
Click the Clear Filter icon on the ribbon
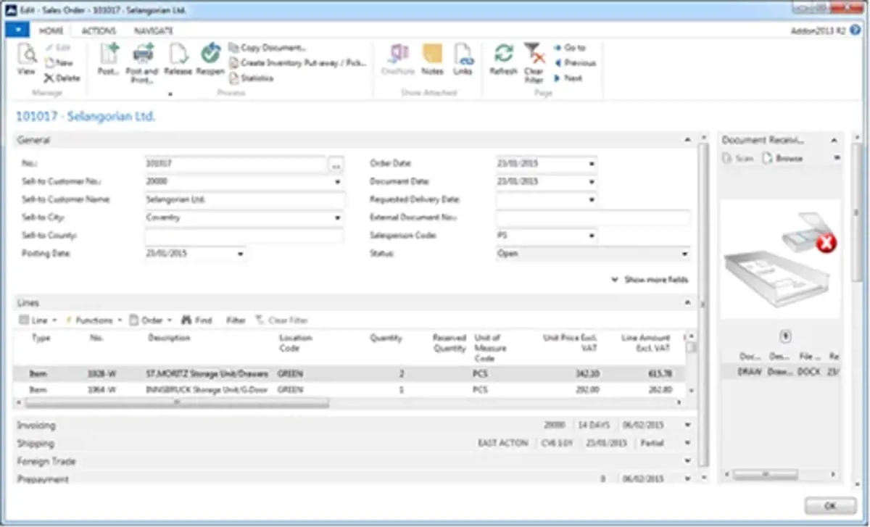tap(534, 58)
